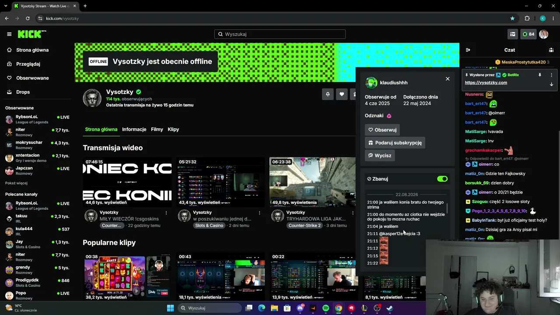This screenshot has width=560, height=315.
Task: Open the Chrome three-dot menu
Action: pyautogui.click(x=553, y=18)
